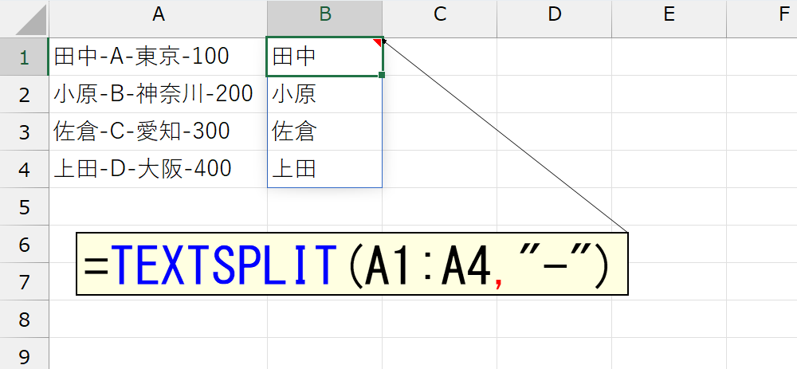Select row 4 header

tap(25, 169)
